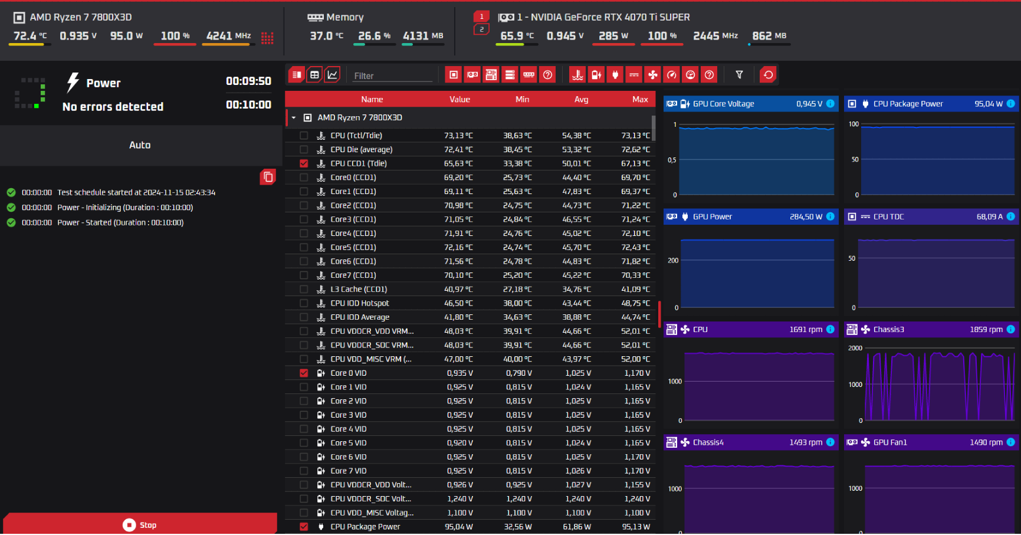
Task: Stop the running power test
Action: 140,524
